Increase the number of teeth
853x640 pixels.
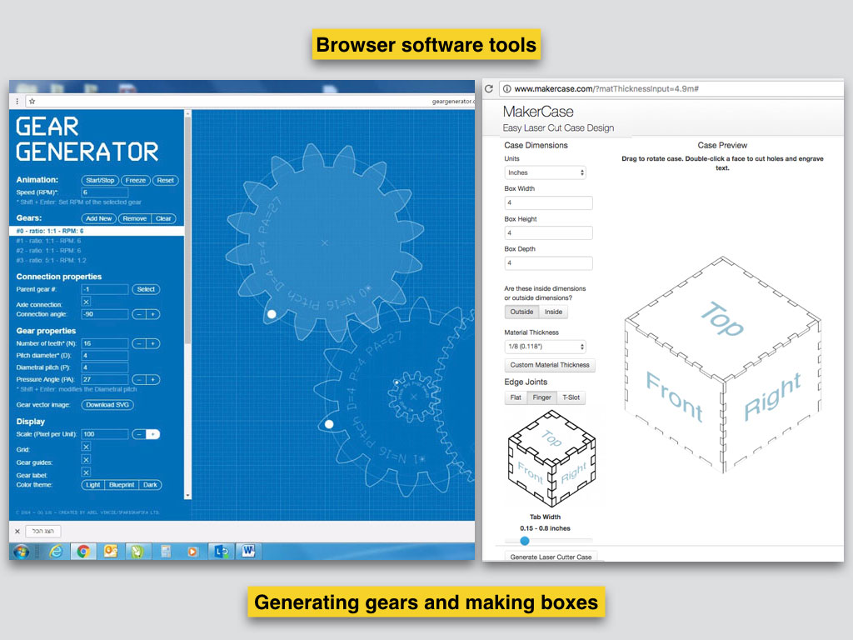click(x=153, y=344)
